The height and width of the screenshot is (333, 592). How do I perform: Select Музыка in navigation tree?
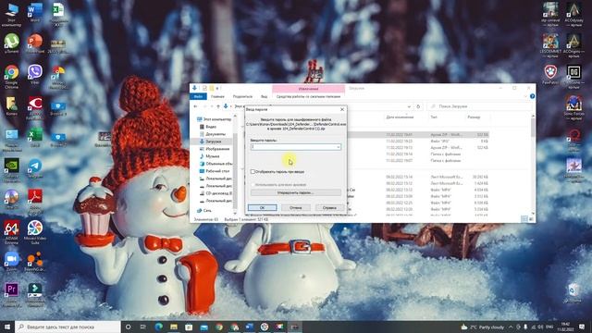212,156
